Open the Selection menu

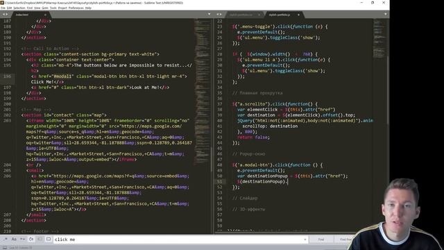[19, 8]
